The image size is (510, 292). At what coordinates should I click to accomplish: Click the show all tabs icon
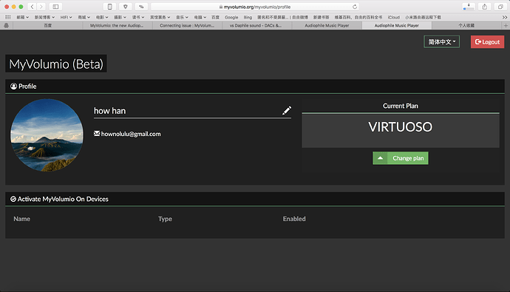pos(500,7)
